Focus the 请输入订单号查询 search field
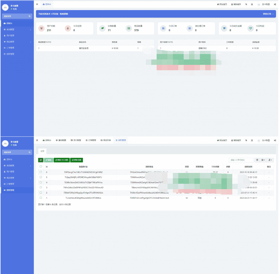The width and height of the screenshot is (279, 274). pyautogui.click(x=241, y=160)
